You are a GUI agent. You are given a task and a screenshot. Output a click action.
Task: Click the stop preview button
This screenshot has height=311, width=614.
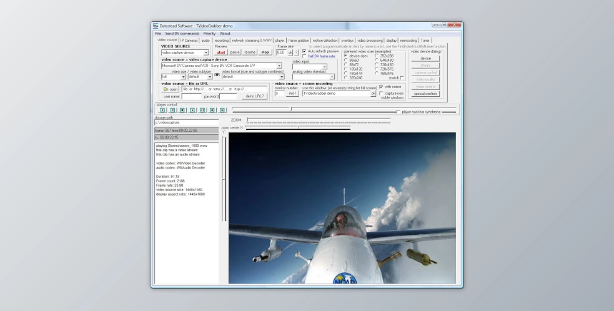(265, 52)
